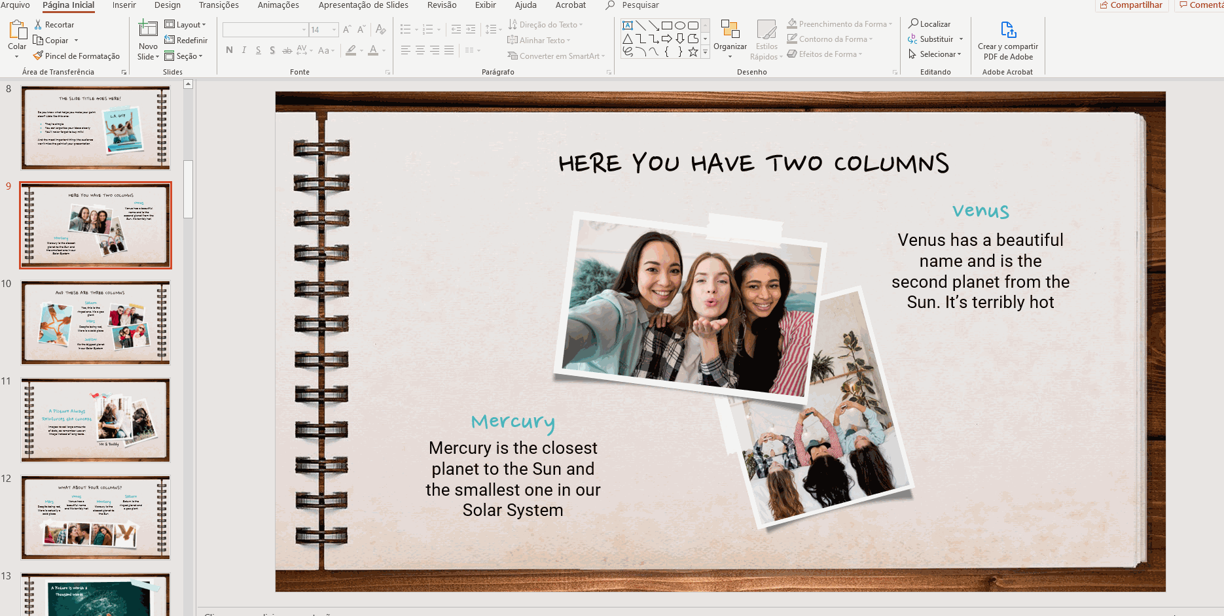The height and width of the screenshot is (616, 1224).
Task: Open the bullets list dropdown arrow
Action: point(416,29)
